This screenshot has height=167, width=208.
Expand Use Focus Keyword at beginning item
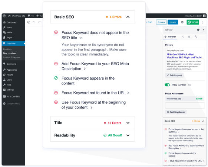[91, 107]
